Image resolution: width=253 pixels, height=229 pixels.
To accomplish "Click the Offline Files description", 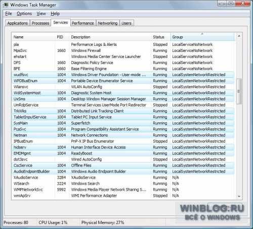I will [x=81, y=165].
